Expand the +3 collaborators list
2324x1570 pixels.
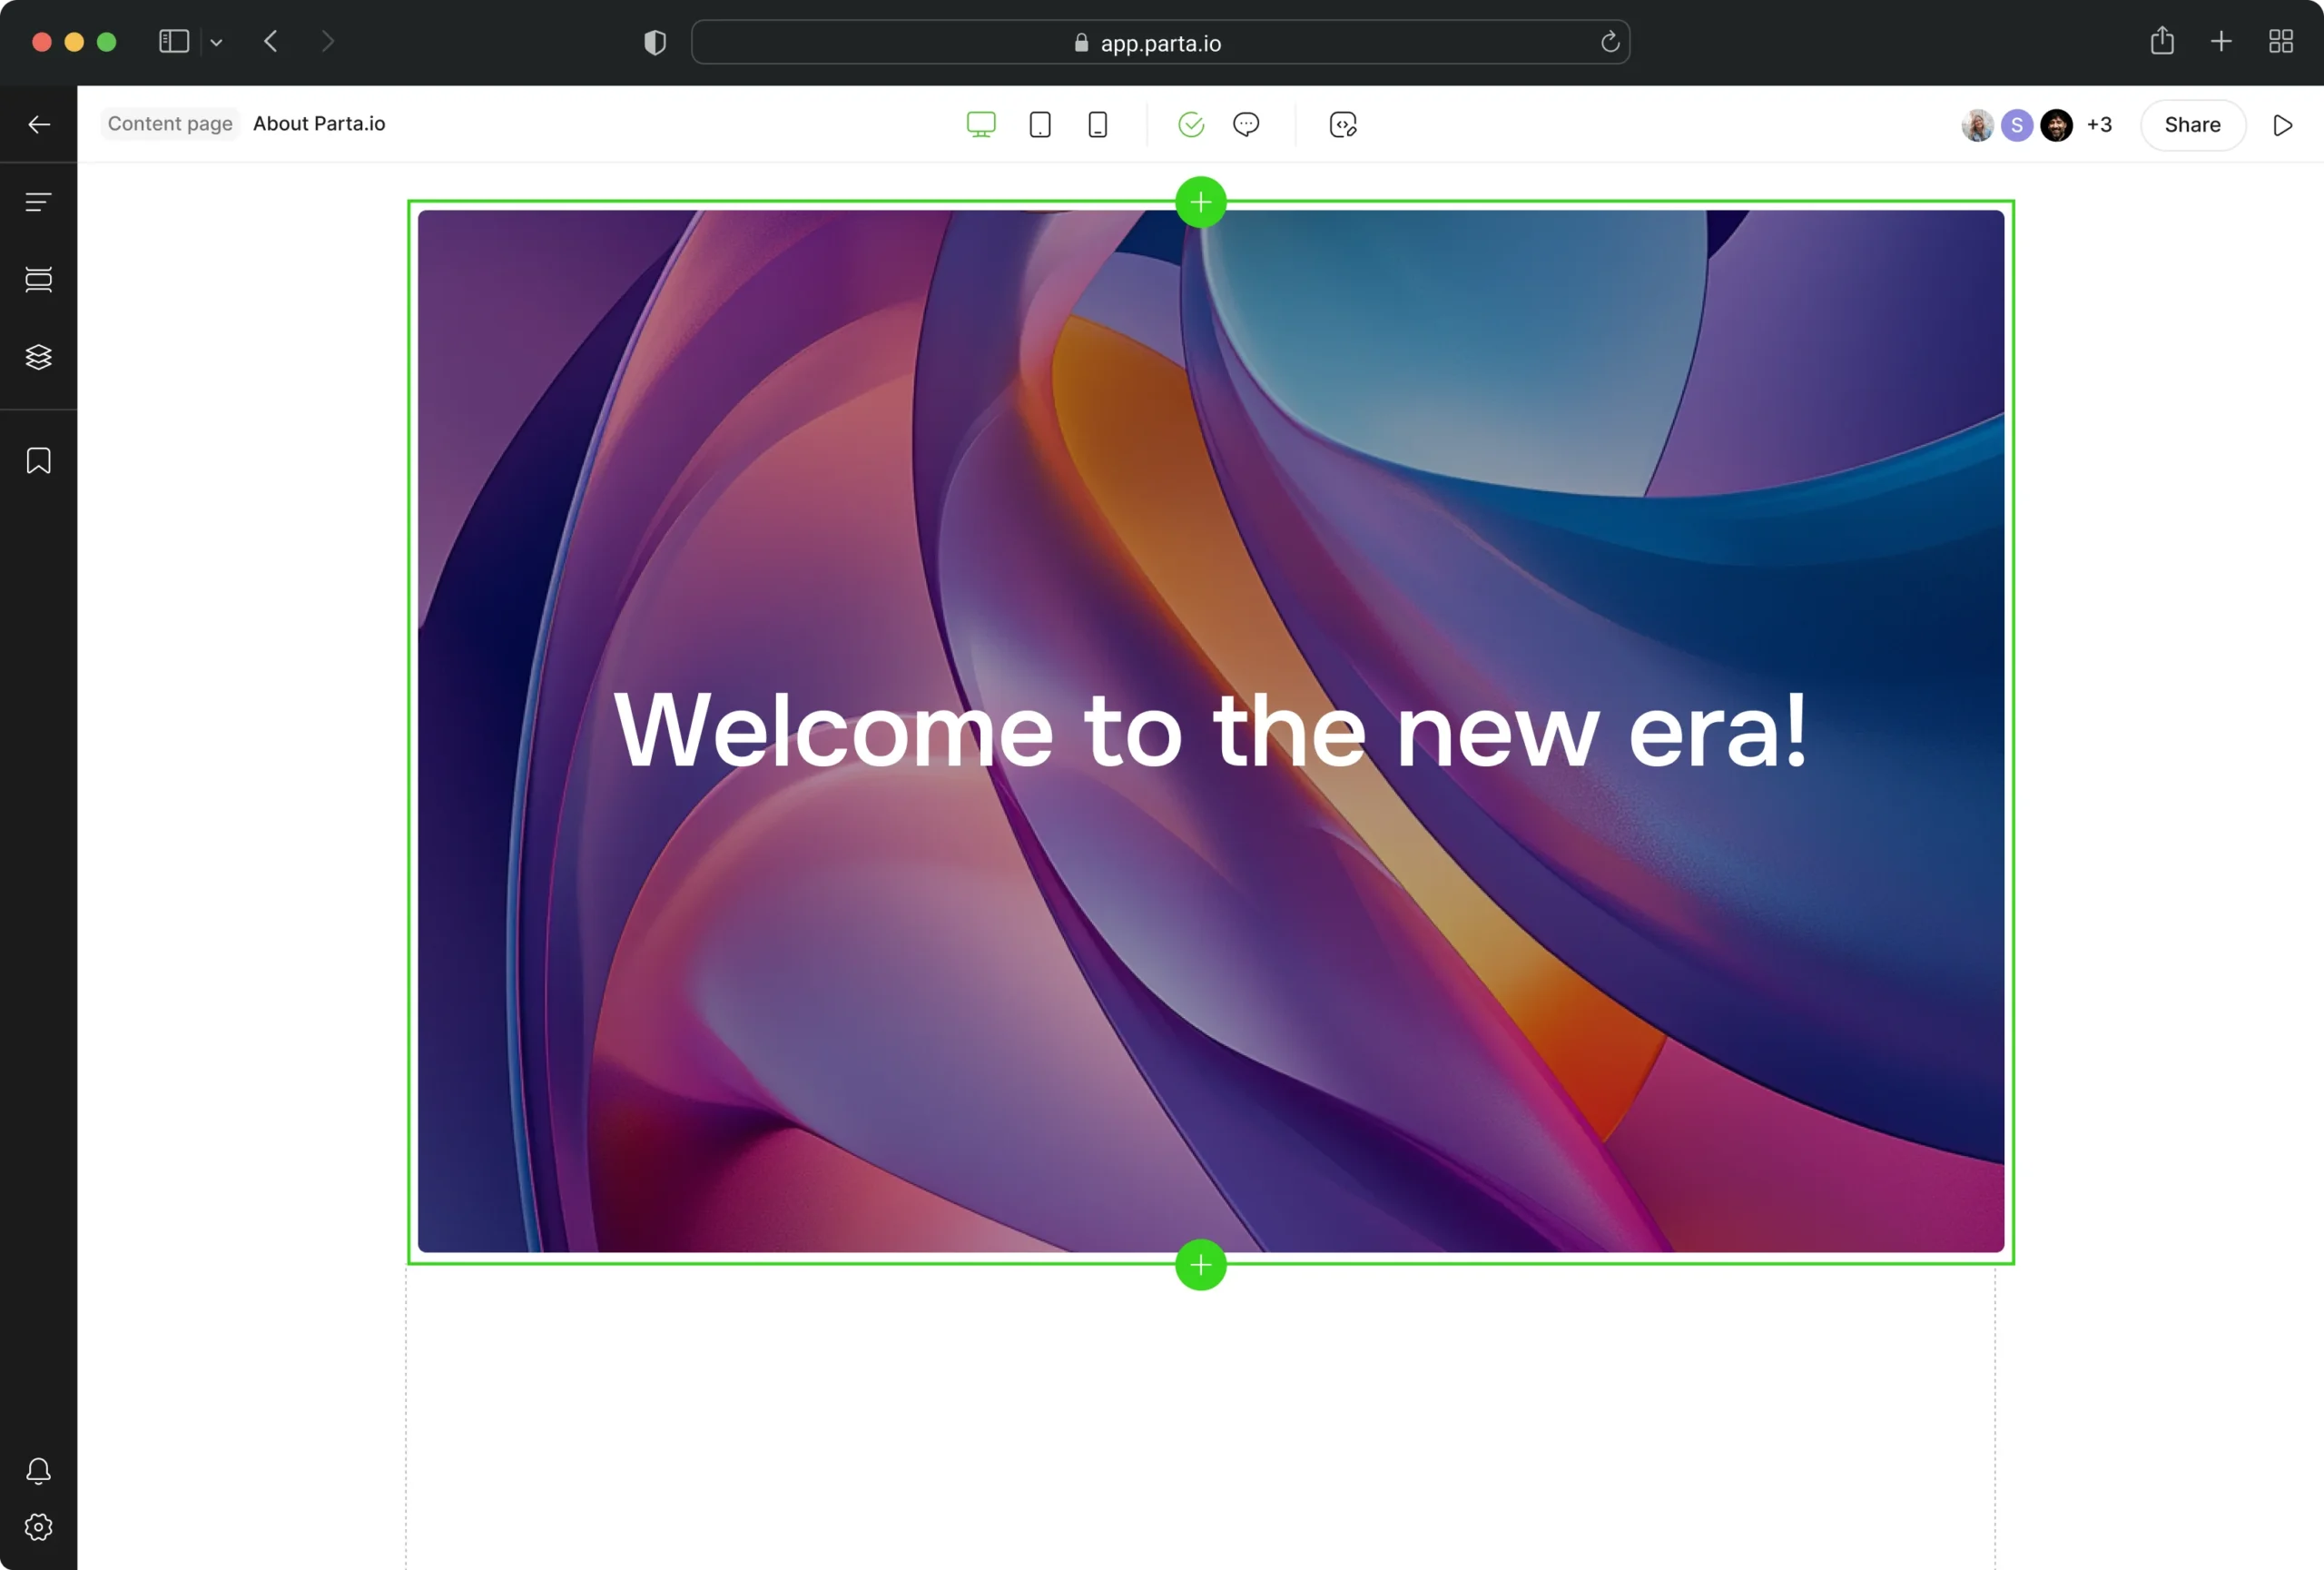[2099, 124]
